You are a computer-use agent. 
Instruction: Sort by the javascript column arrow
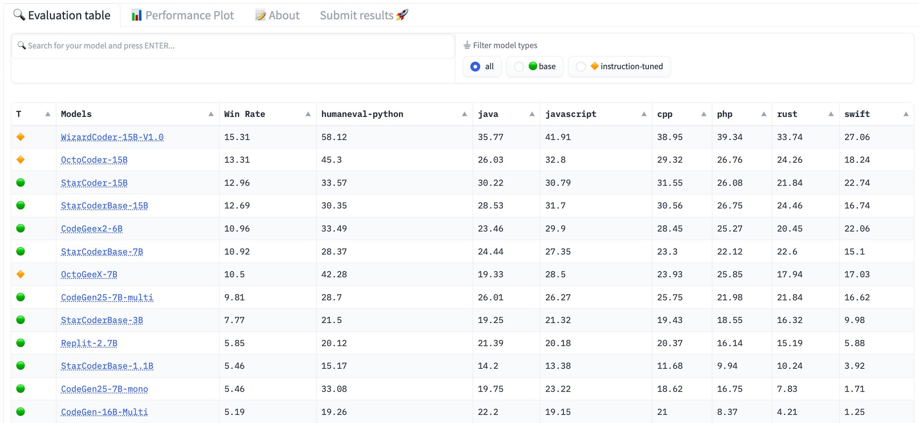644,114
